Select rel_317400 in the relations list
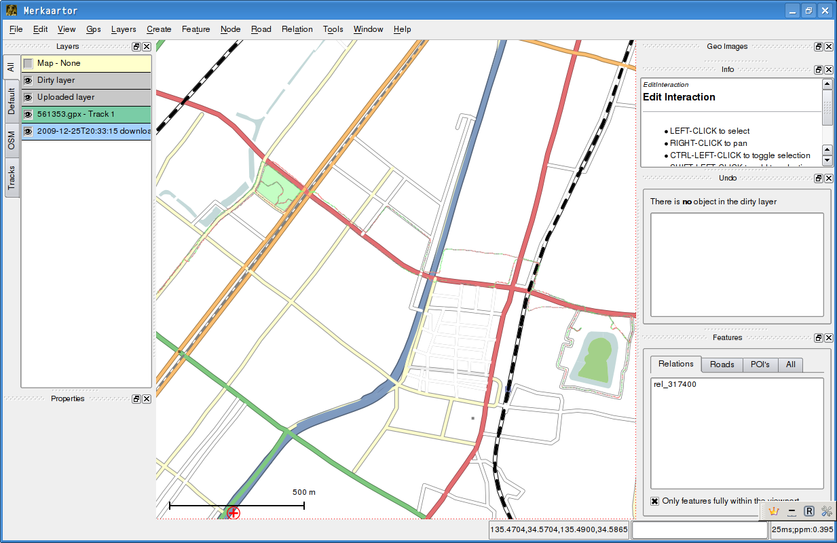The width and height of the screenshot is (837, 543). [674, 384]
